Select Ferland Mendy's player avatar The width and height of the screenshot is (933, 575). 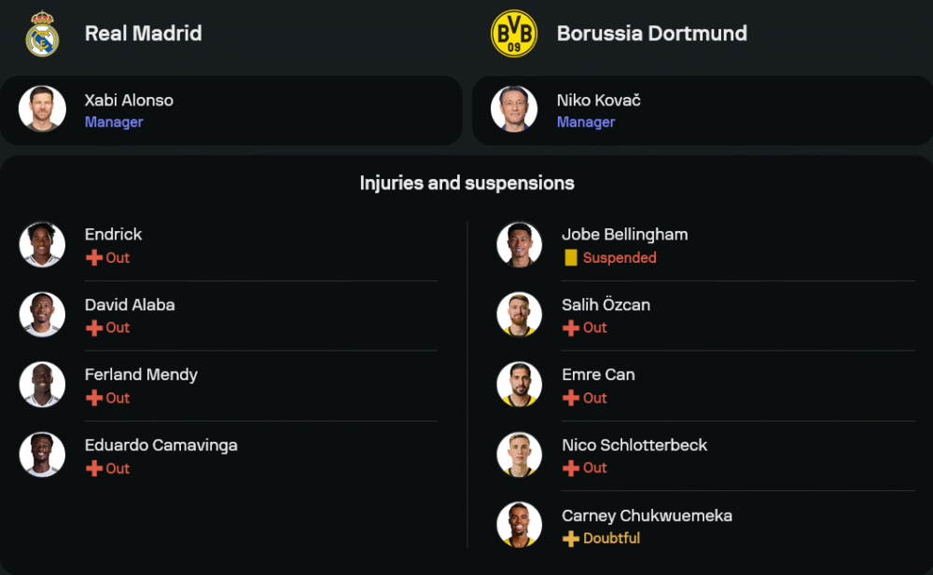[42, 385]
